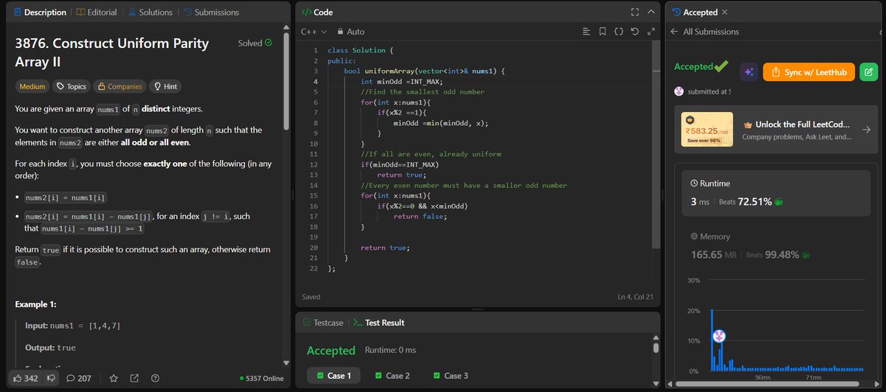Click the All Submissions link
The image size is (886, 392).
point(711,32)
